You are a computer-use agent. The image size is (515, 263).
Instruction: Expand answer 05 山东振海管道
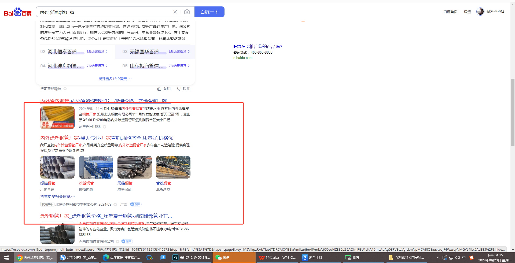pyautogui.click(x=156, y=66)
